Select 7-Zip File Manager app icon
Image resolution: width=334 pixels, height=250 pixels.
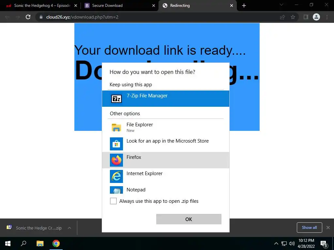(116, 99)
